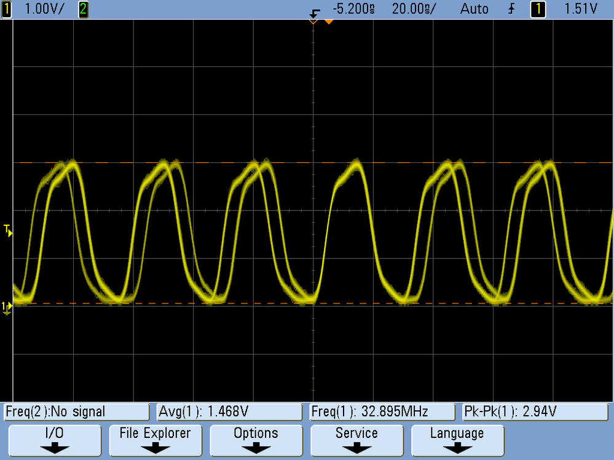
Task: Select the channel 1 indicator in status bar
Action: click(x=7, y=9)
